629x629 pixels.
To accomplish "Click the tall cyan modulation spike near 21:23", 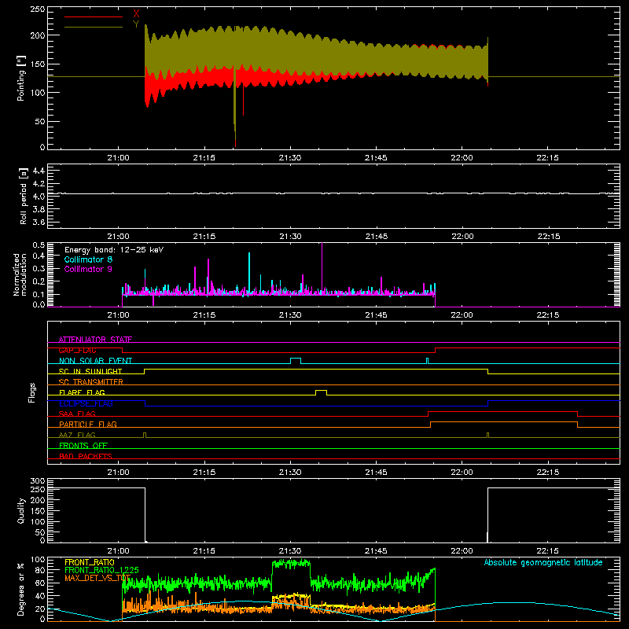I will coord(249,273).
